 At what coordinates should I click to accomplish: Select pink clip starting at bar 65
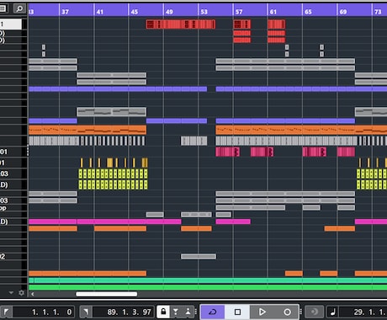pyautogui.click(x=315, y=152)
